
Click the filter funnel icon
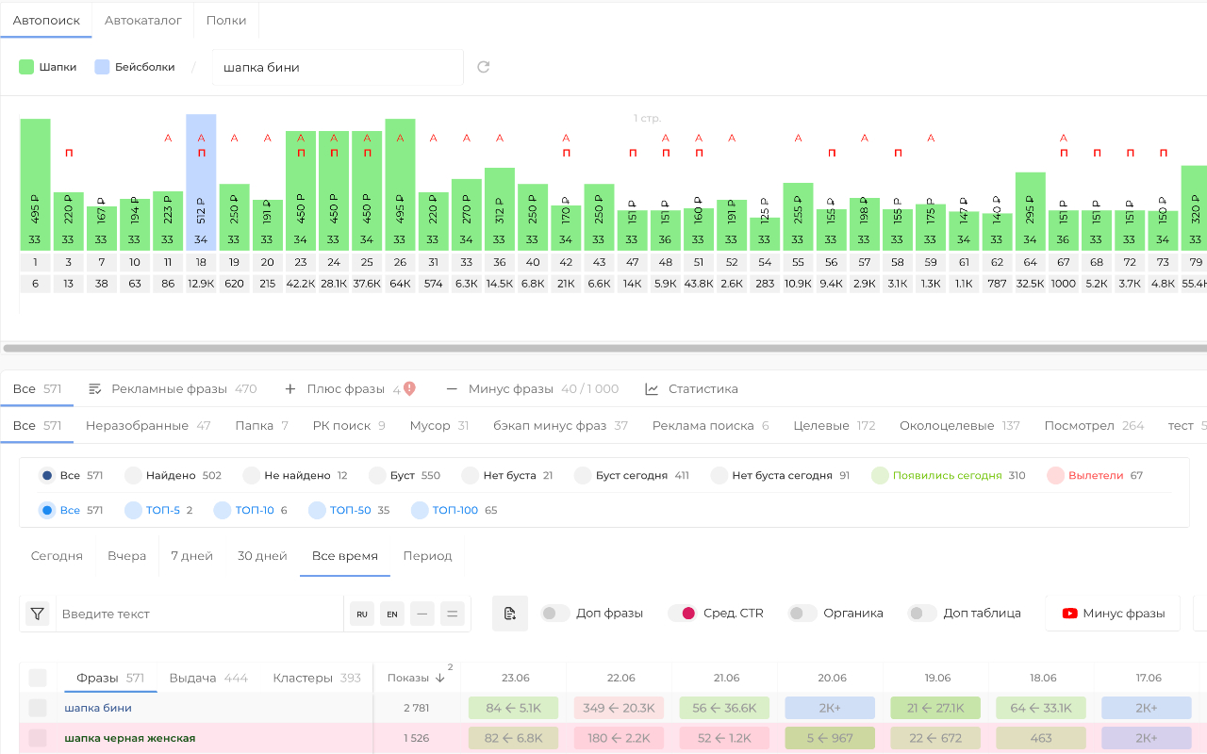(x=37, y=614)
